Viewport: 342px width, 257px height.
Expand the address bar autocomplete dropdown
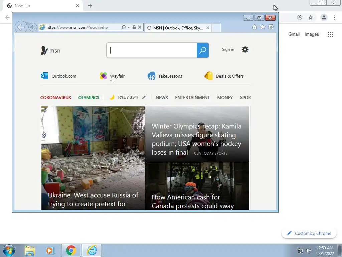(129, 27)
